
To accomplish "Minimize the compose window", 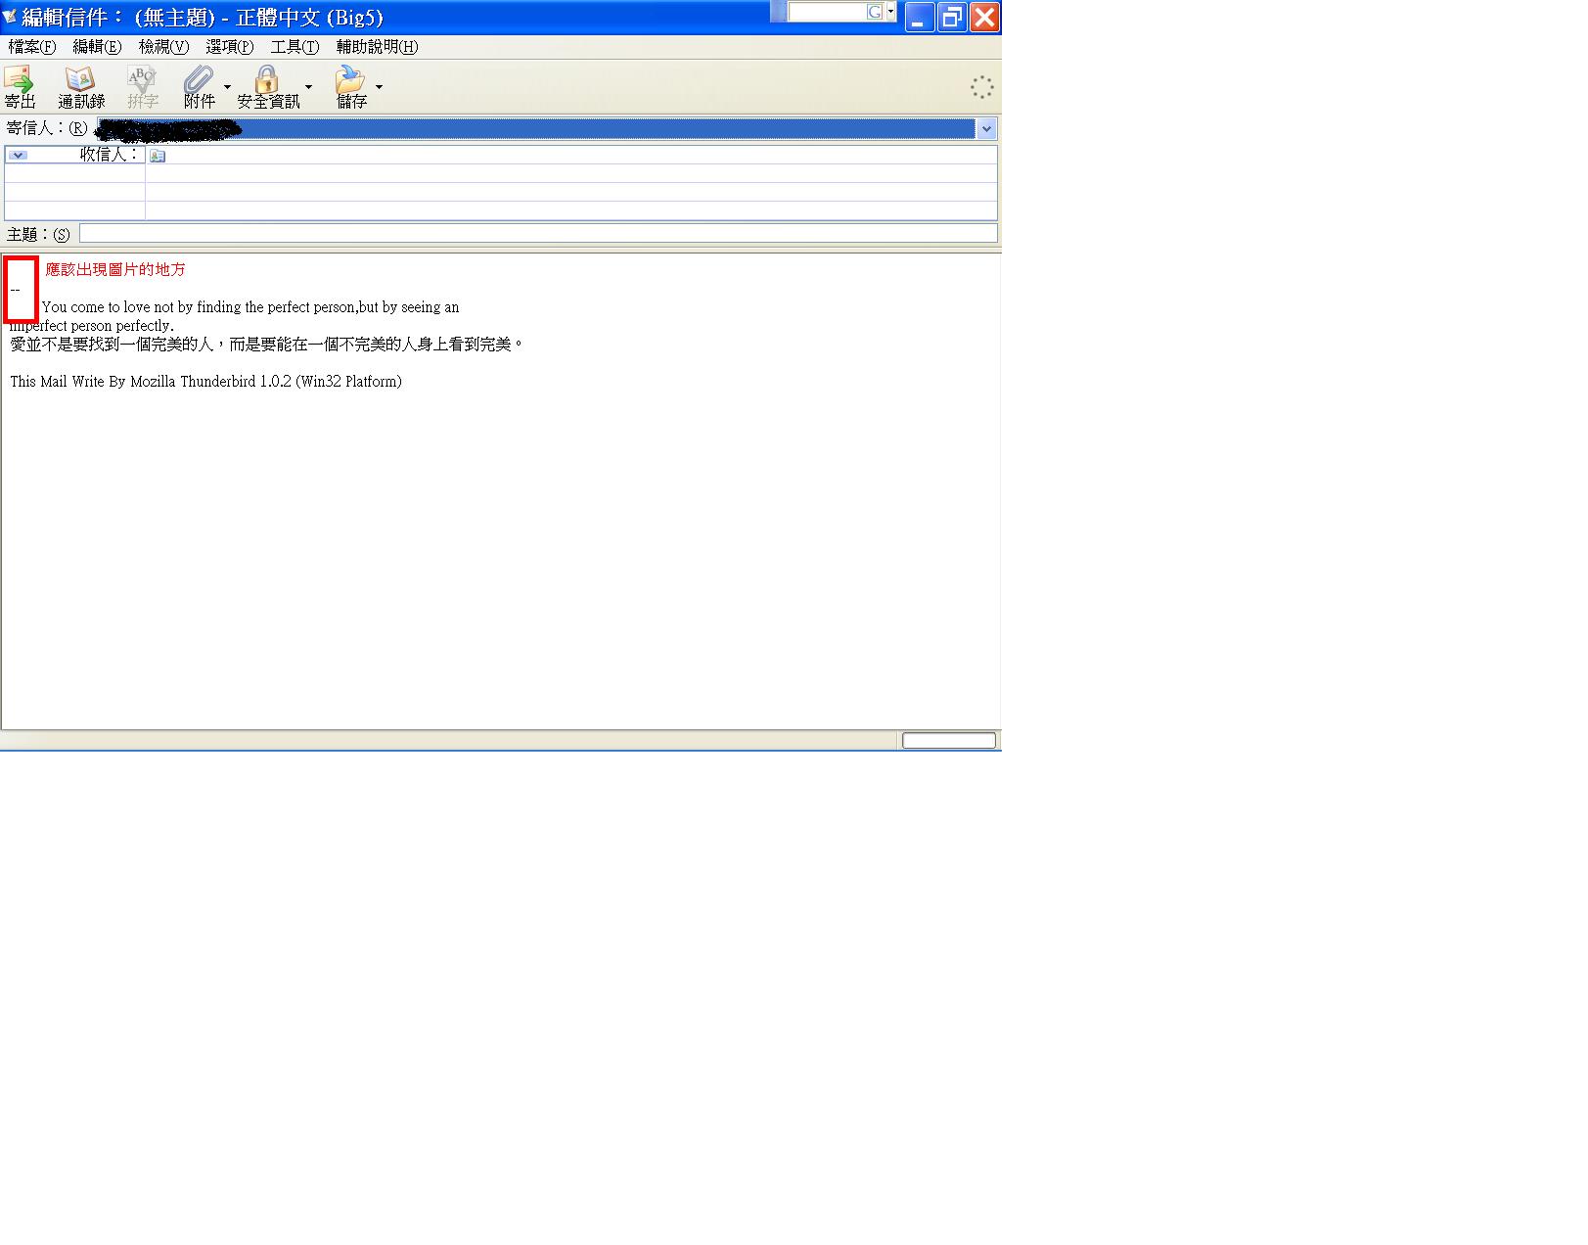I will pyautogui.click(x=920, y=18).
